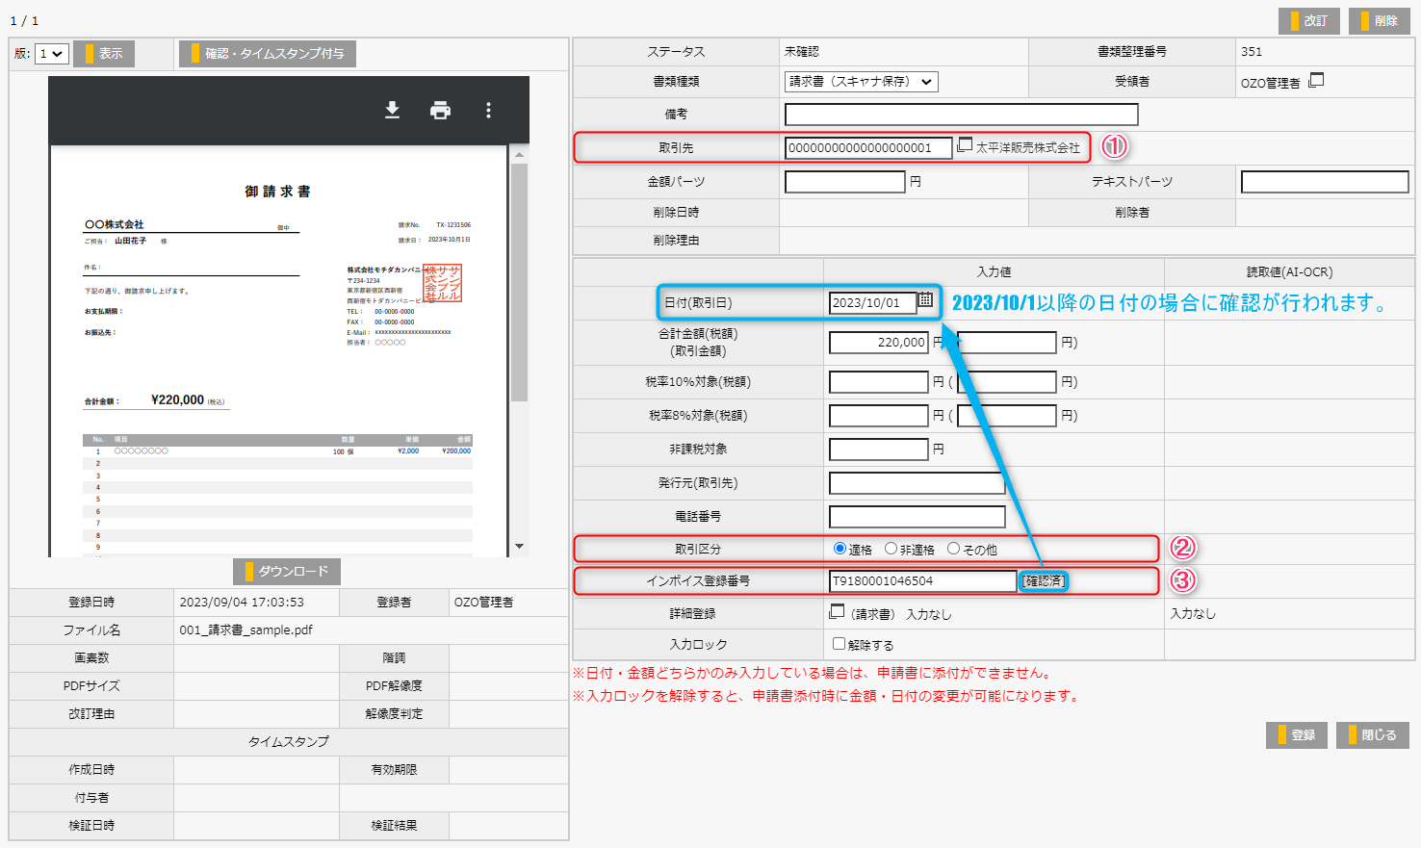Viewport: 1421px width, 848px height.
Task: Open the PDF viewer more options menu
Action: tap(488, 110)
